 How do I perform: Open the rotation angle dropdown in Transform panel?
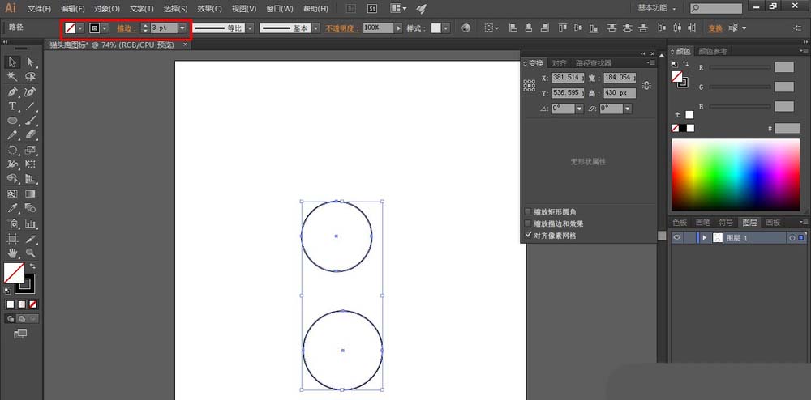coord(579,109)
